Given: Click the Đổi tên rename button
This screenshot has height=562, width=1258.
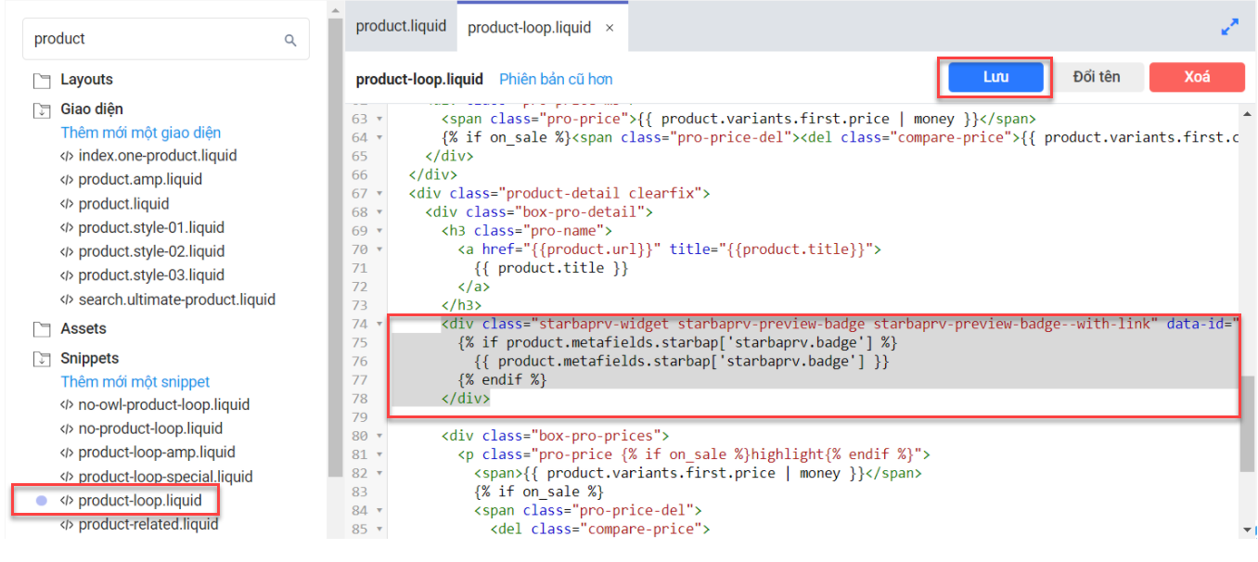Looking at the screenshot, I should 1097,77.
